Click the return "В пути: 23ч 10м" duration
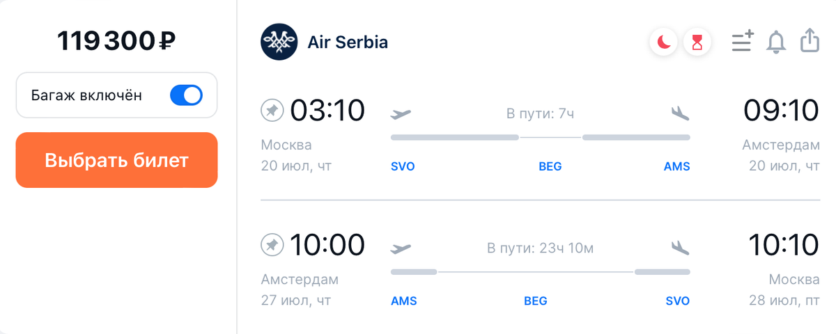The height and width of the screenshot is (334, 836). pos(541,248)
